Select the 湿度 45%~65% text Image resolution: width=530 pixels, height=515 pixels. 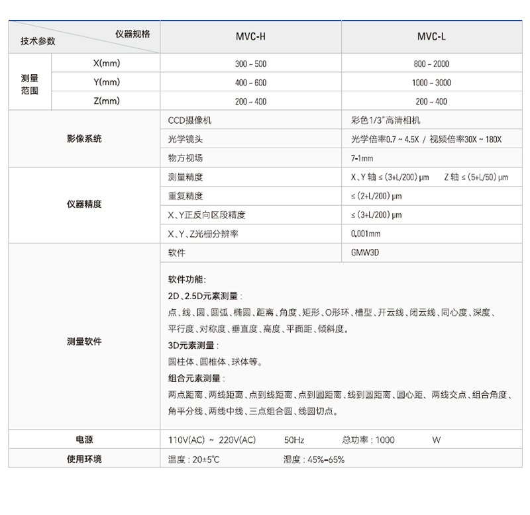(313, 459)
